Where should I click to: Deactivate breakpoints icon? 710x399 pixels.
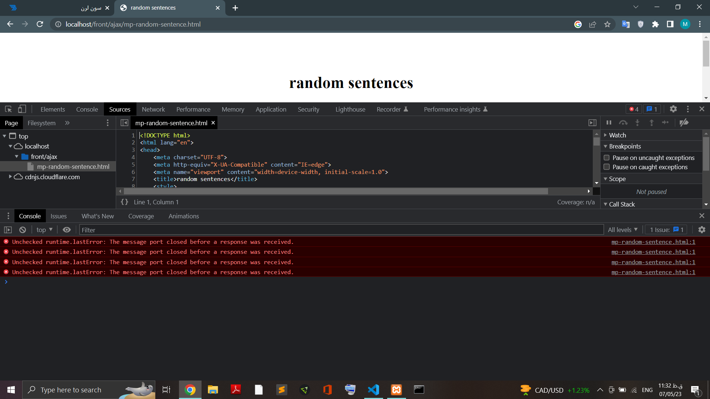(684, 123)
